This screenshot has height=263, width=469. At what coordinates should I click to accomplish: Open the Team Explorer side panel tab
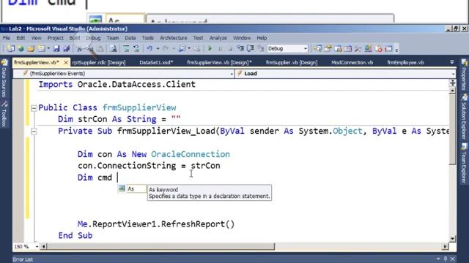(464, 163)
